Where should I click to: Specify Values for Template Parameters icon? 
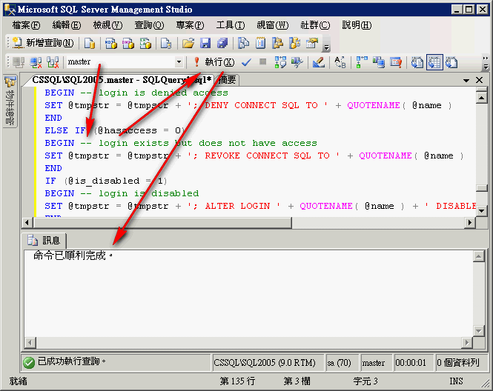coord(340,62)
